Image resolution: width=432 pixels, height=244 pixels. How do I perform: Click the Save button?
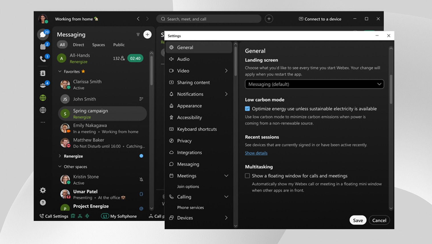(x=358, y=220)
